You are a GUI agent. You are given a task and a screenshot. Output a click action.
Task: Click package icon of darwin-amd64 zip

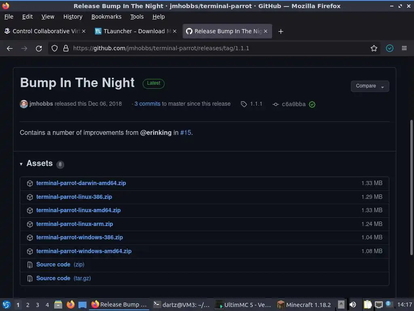[30, 183]
